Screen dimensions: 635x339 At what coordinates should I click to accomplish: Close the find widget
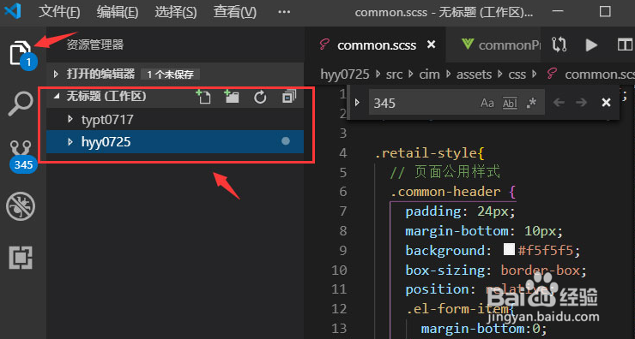[x=606, y=103]
